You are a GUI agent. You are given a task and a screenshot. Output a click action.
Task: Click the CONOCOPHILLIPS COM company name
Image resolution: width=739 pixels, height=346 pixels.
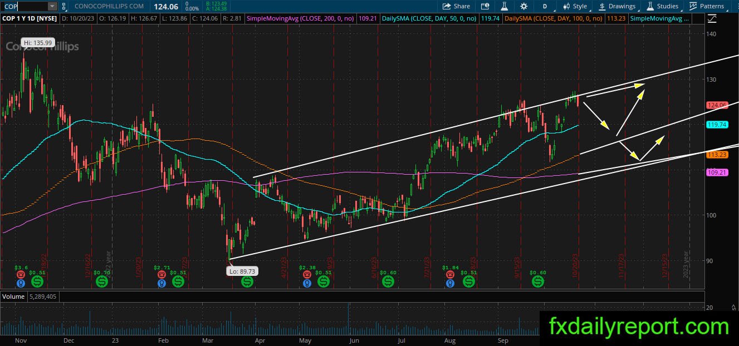coord(109,7)
